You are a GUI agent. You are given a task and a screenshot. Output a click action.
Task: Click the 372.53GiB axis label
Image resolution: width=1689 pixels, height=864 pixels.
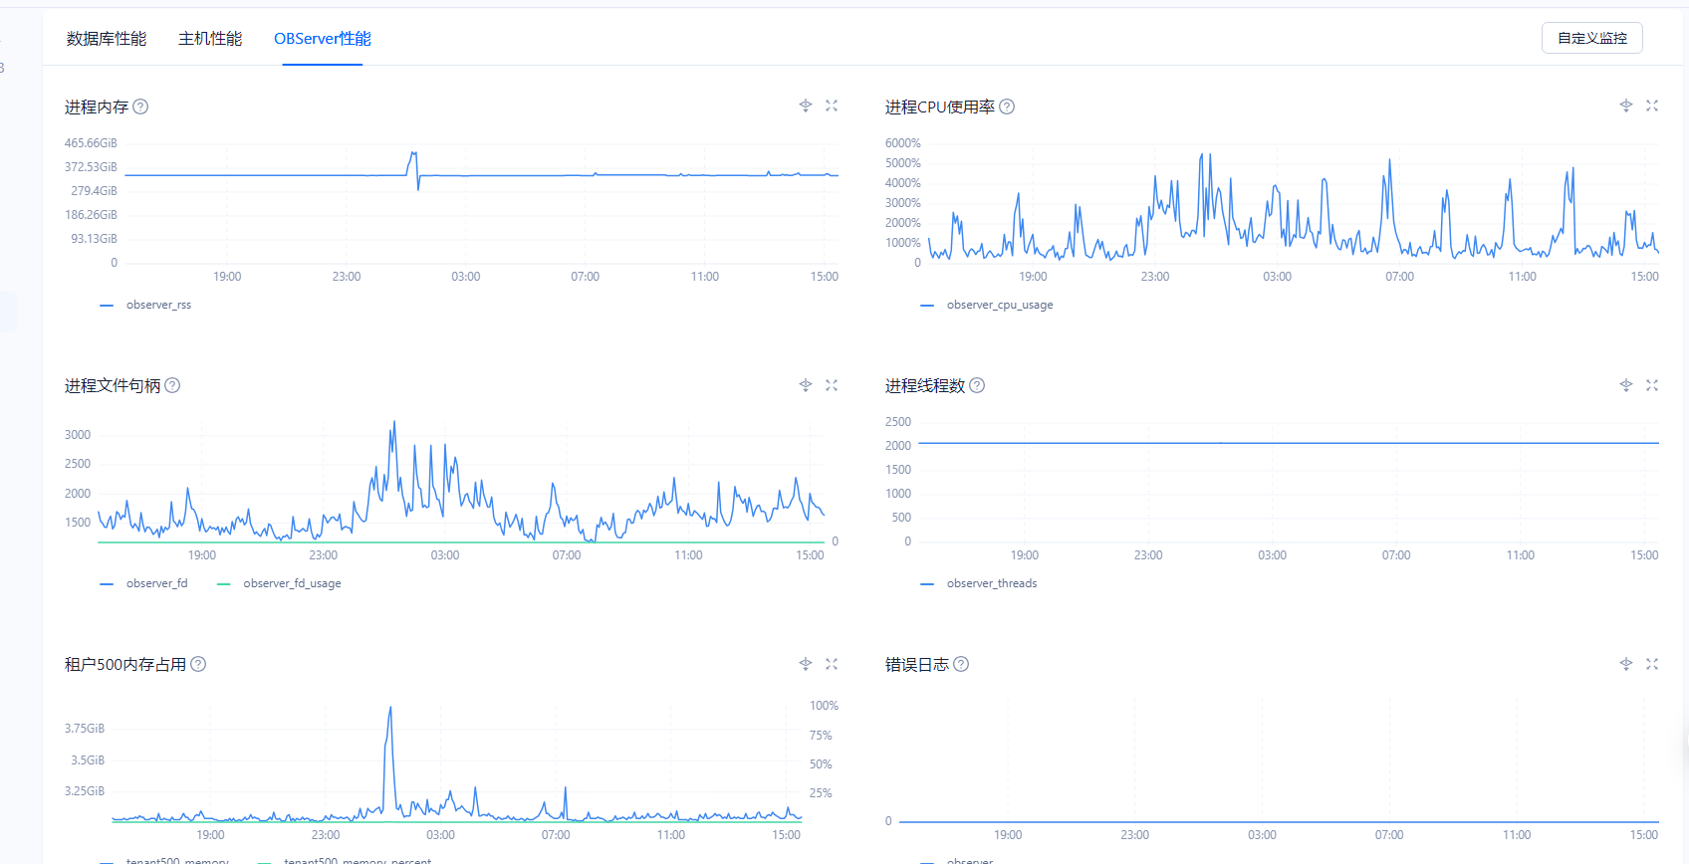click(91, 167)
